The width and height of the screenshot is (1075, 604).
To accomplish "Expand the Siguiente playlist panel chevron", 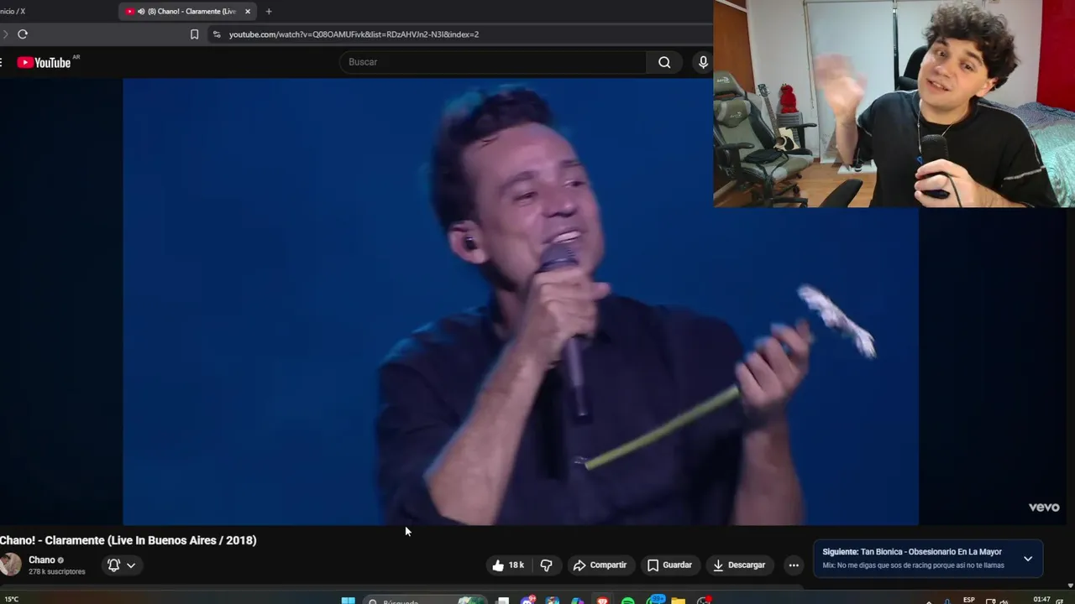I will 1028,559.
